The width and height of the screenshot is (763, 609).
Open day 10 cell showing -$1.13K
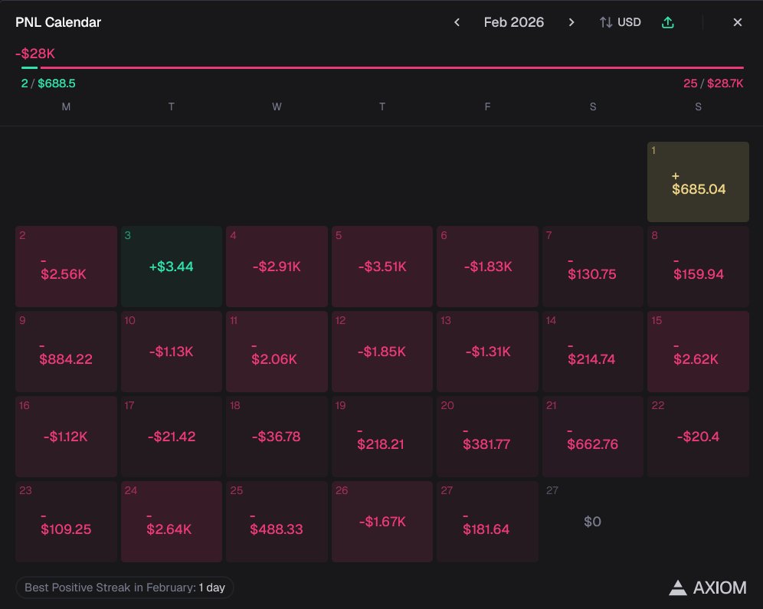click(x=172, y=352)
